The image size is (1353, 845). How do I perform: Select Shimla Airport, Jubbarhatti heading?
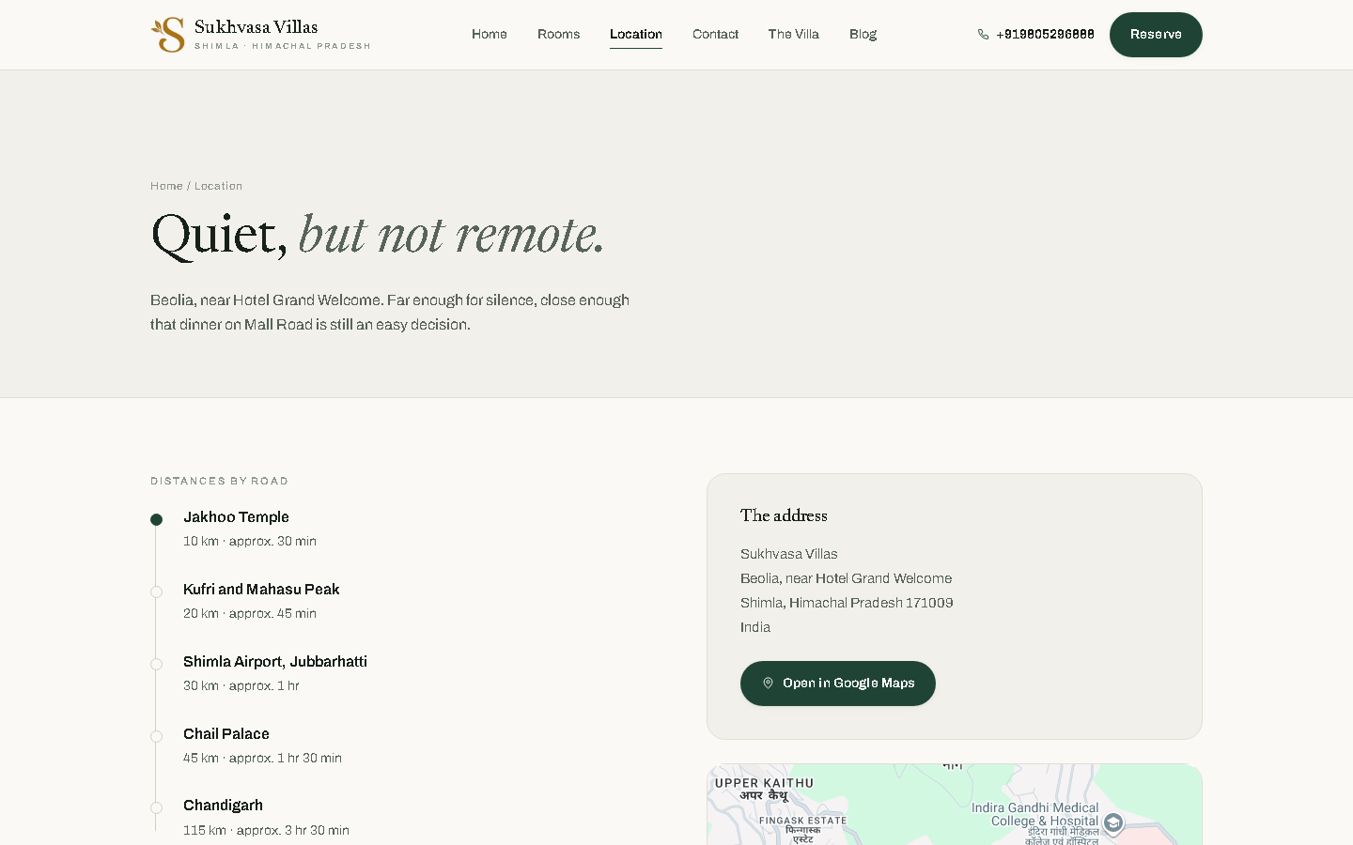(x=275, y=662)
